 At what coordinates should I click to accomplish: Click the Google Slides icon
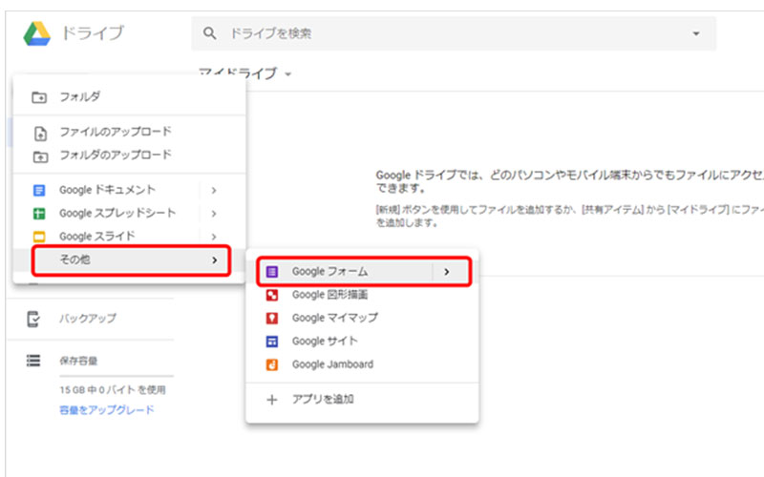39,237
